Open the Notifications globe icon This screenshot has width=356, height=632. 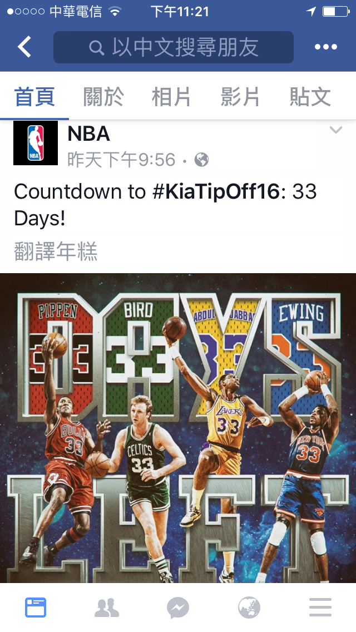pos(249,608)
